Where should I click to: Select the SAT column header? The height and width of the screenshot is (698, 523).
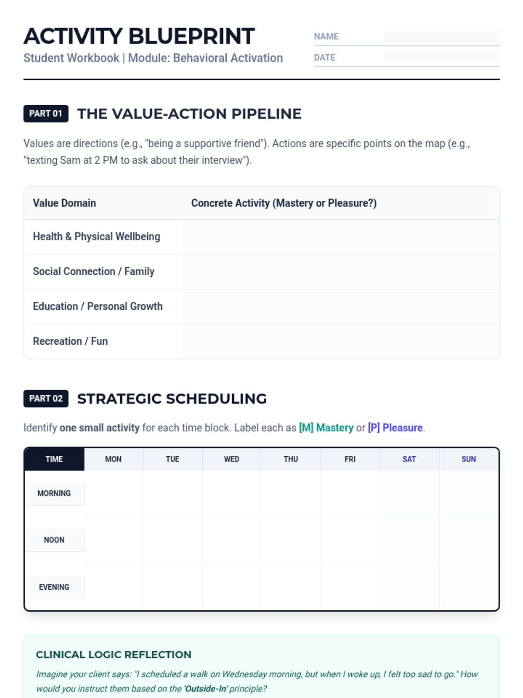click(409, 459)
